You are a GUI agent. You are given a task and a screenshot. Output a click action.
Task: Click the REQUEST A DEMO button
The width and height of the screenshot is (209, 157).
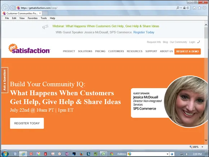tap(187, 51)
